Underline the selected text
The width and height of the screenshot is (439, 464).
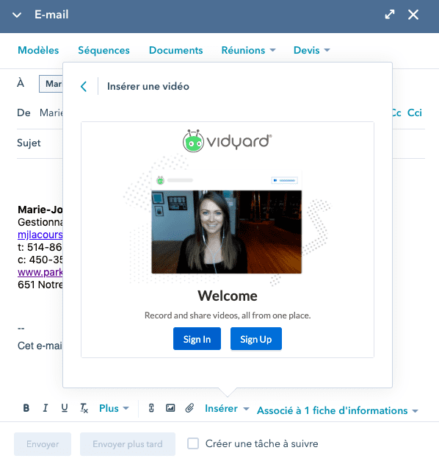coord(65,408)
